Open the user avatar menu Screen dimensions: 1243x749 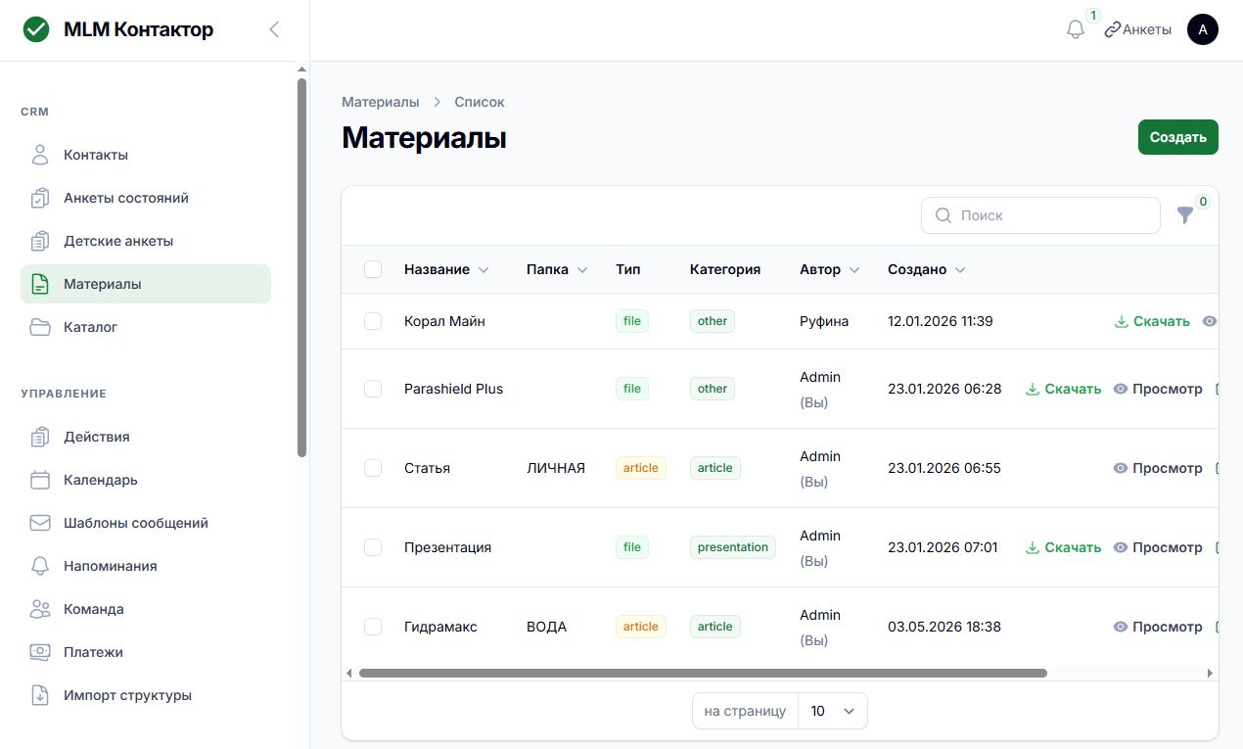pos(1203,30)
